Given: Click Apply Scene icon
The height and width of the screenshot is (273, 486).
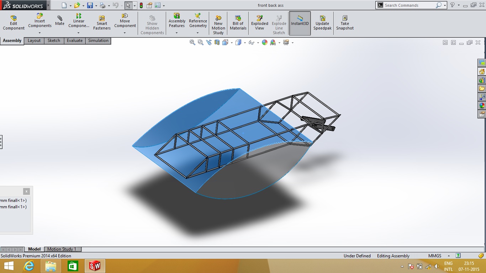Looking at the screenshot, I should point(273,42).
